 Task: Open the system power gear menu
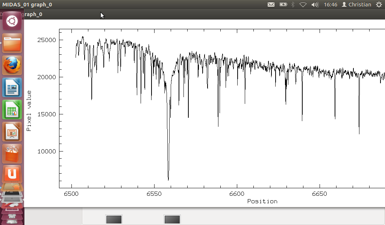[x=378, y=4]
